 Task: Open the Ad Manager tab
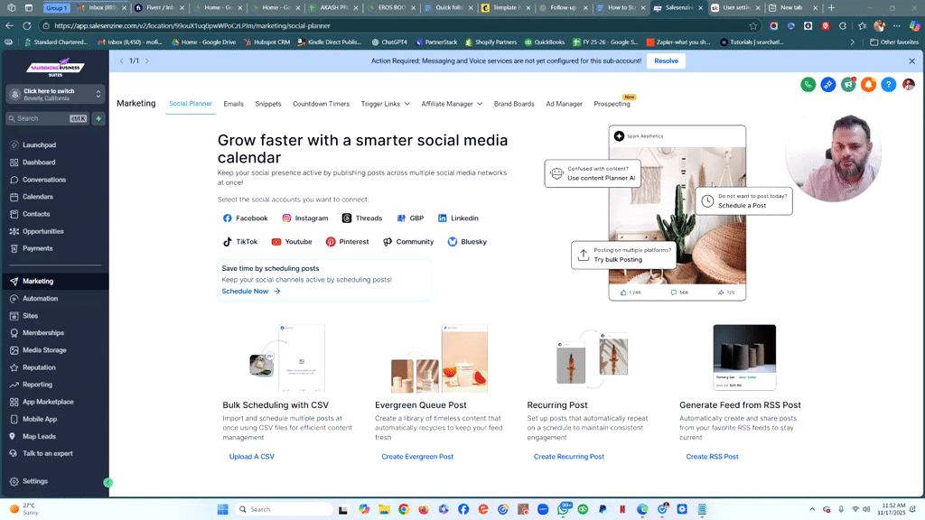pos(564,104)
